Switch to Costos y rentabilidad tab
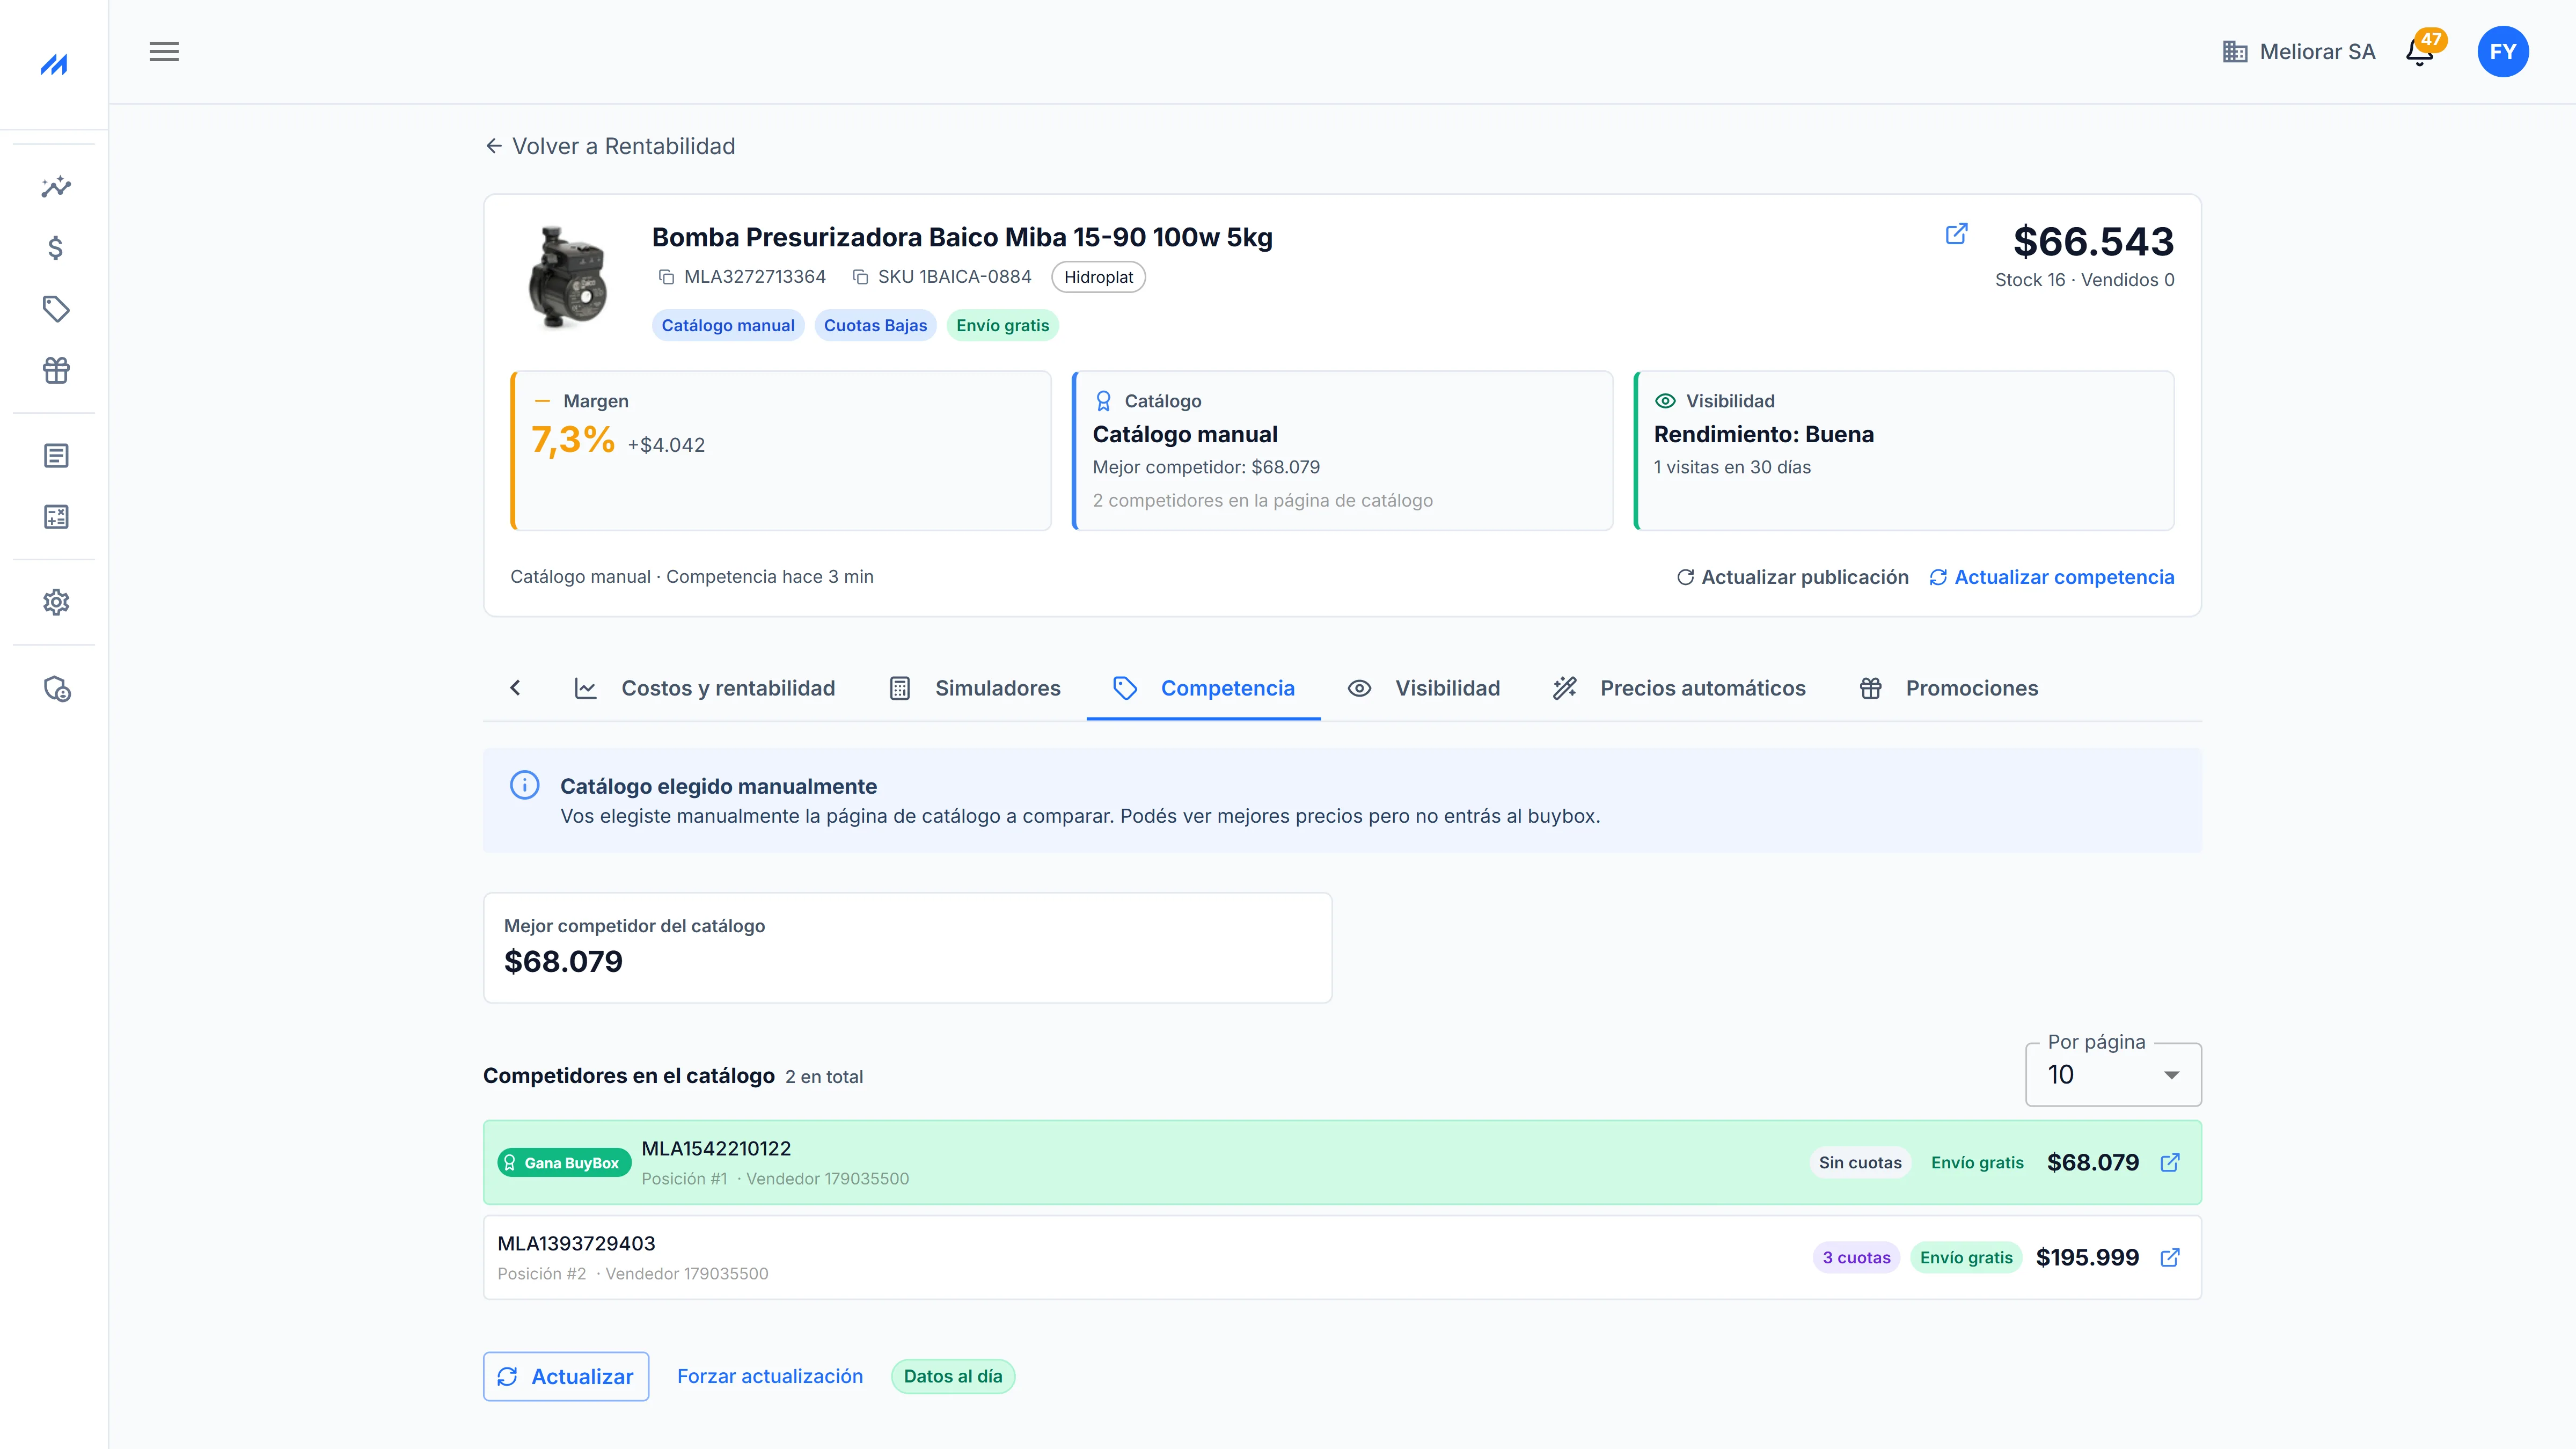Image resolution: width=2576 pixels, height=1449 pixels. 704,688
